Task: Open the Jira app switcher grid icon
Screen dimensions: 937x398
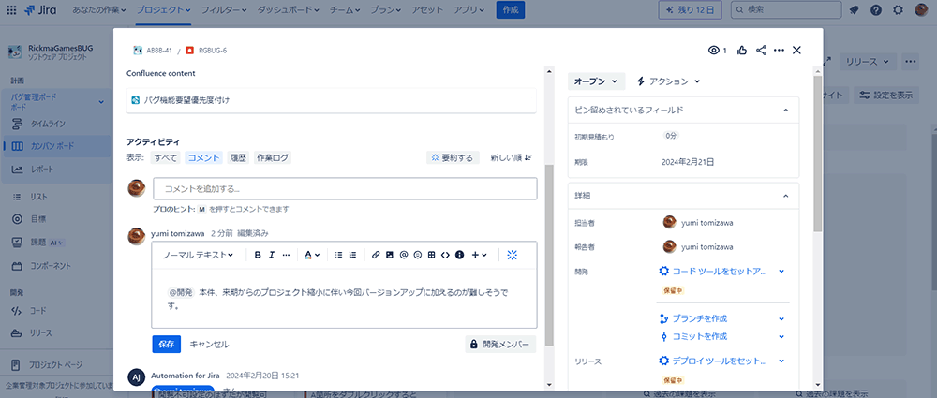Action: tap(12, 10)
